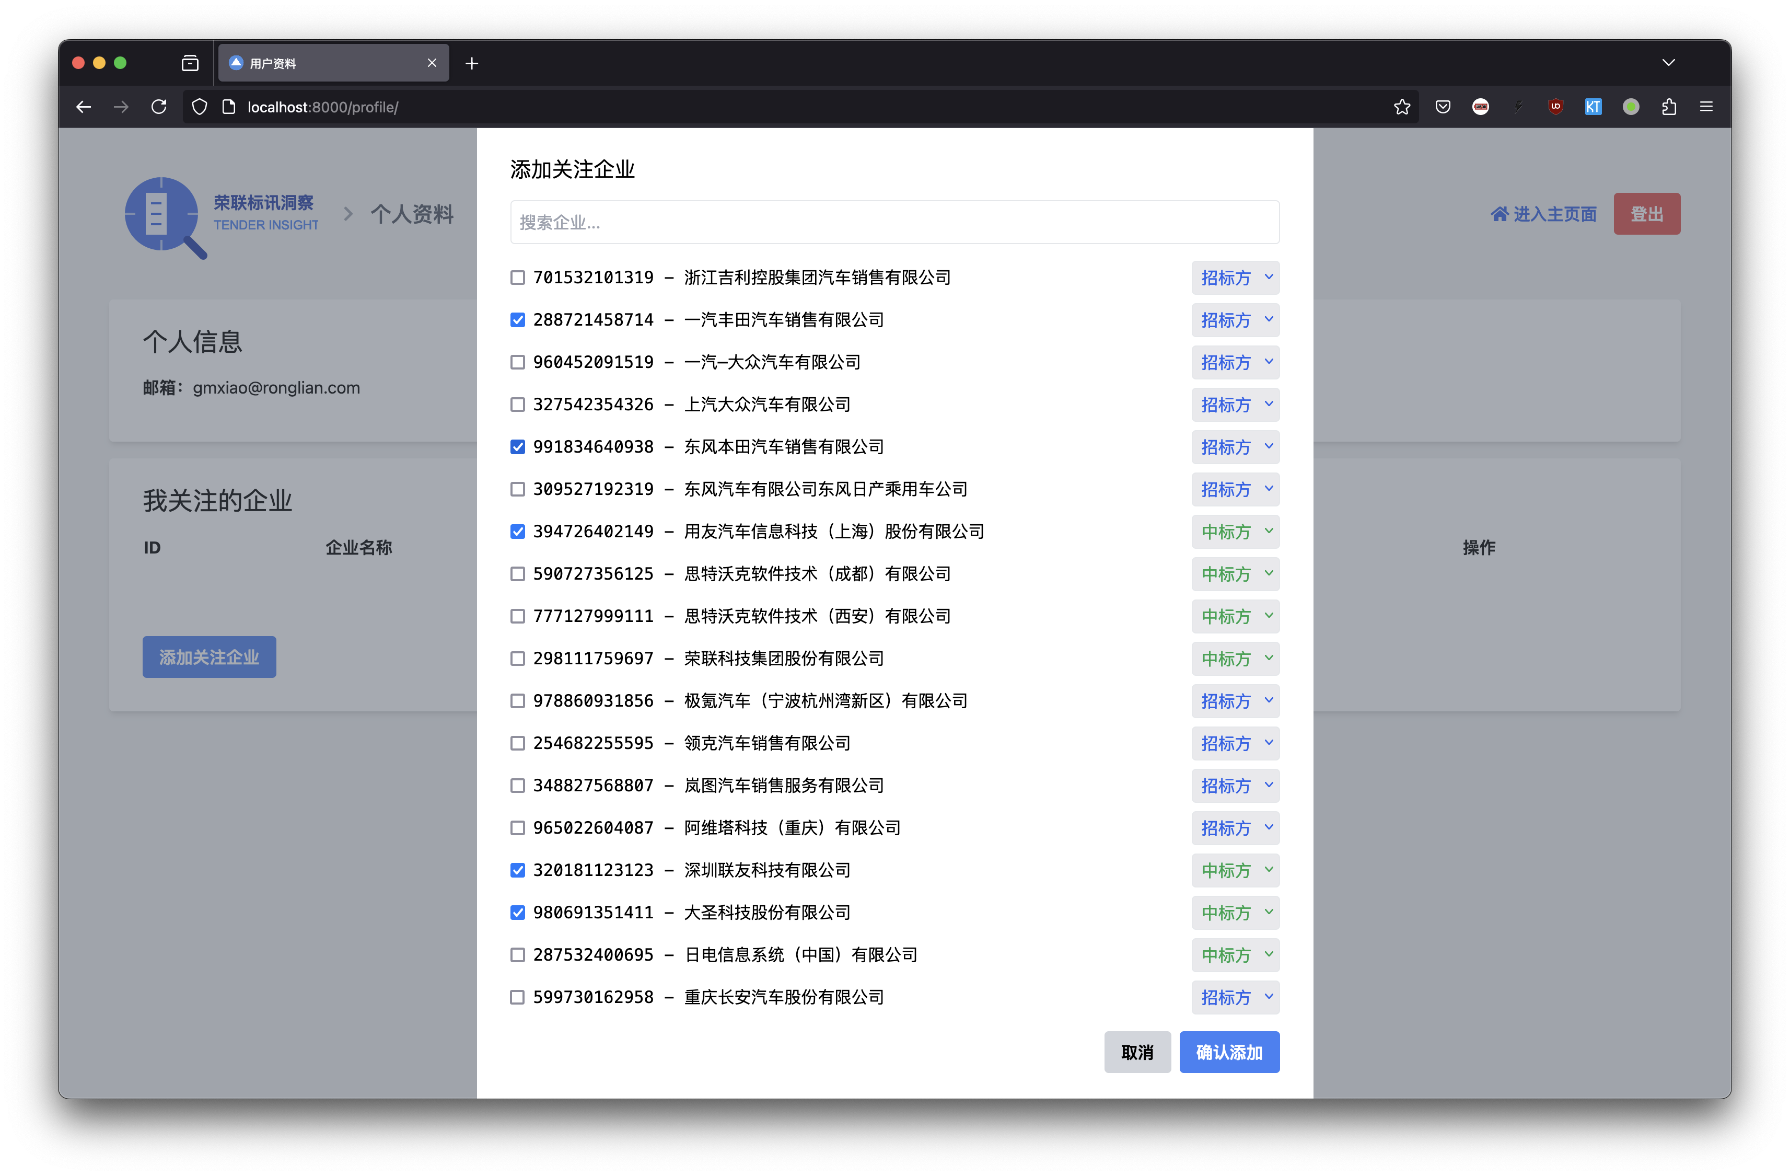Tick the 荣联科技集团股份有限公司 checkbox
The height and width of the screenshot is (1176, 1790).
pos(517,659)
